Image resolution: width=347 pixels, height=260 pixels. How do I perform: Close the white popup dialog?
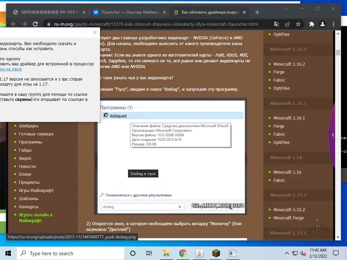pyautogui.click(x=95, y=32)
